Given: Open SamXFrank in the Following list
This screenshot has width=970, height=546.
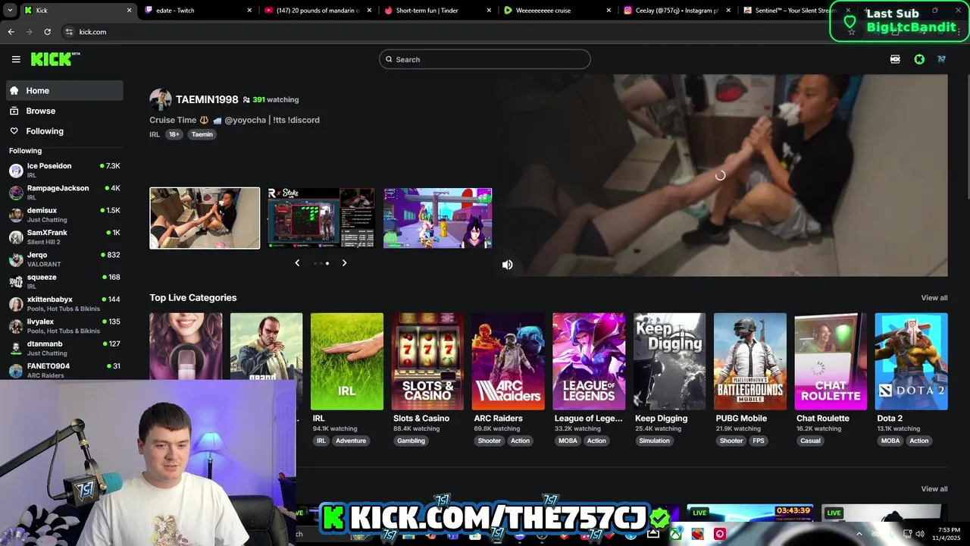Looking at the screenshot, I should point(64,237).
